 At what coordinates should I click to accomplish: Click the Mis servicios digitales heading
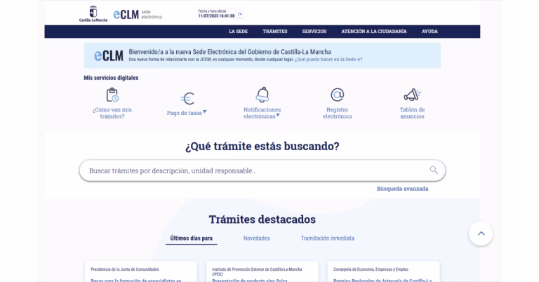click(111, 78)
